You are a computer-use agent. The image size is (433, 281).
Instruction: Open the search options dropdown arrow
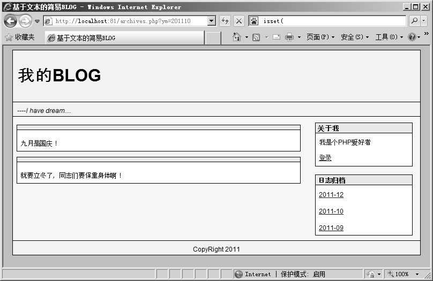(424, 21)
